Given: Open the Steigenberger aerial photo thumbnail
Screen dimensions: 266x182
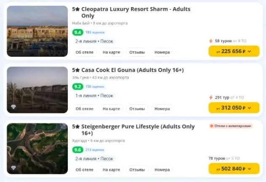Looking at the screenshot, I should 38,149.
